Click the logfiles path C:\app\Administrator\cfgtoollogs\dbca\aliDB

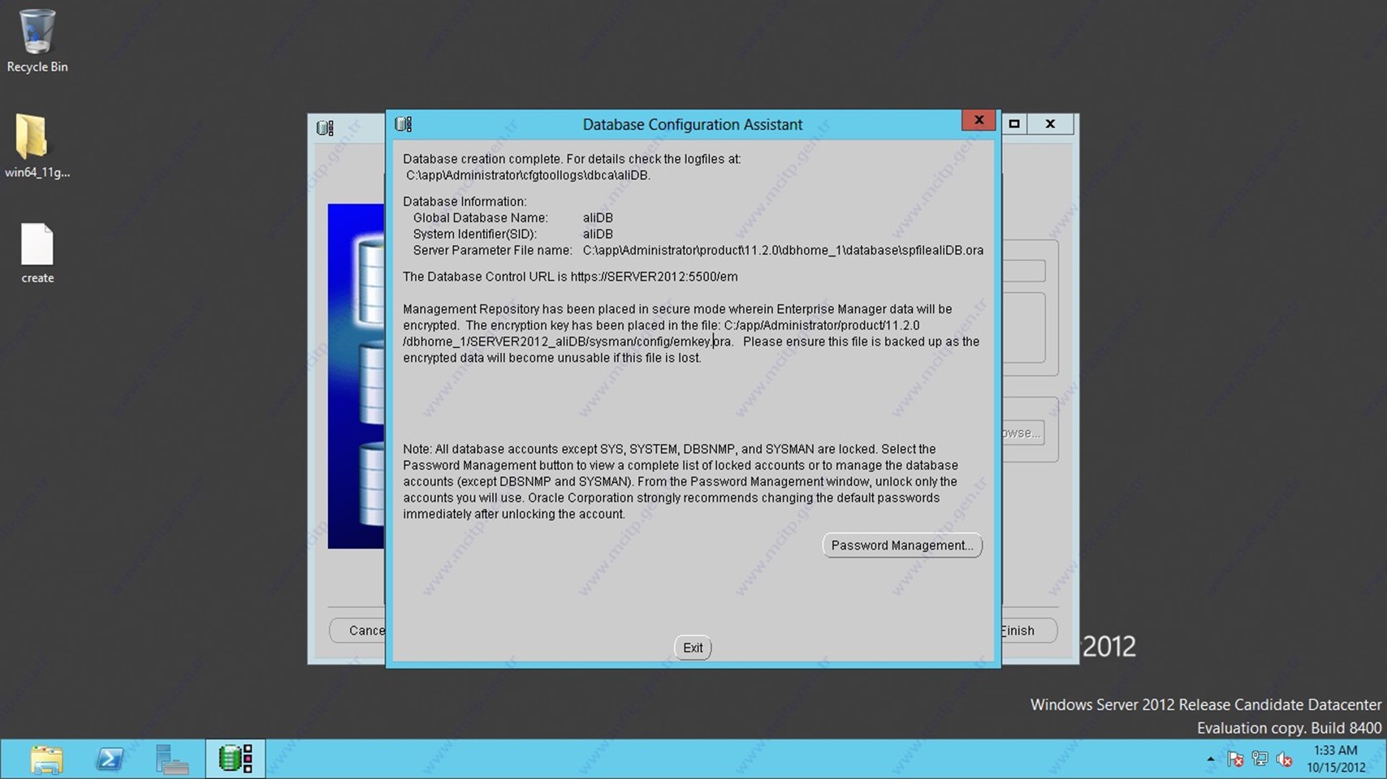528,175
